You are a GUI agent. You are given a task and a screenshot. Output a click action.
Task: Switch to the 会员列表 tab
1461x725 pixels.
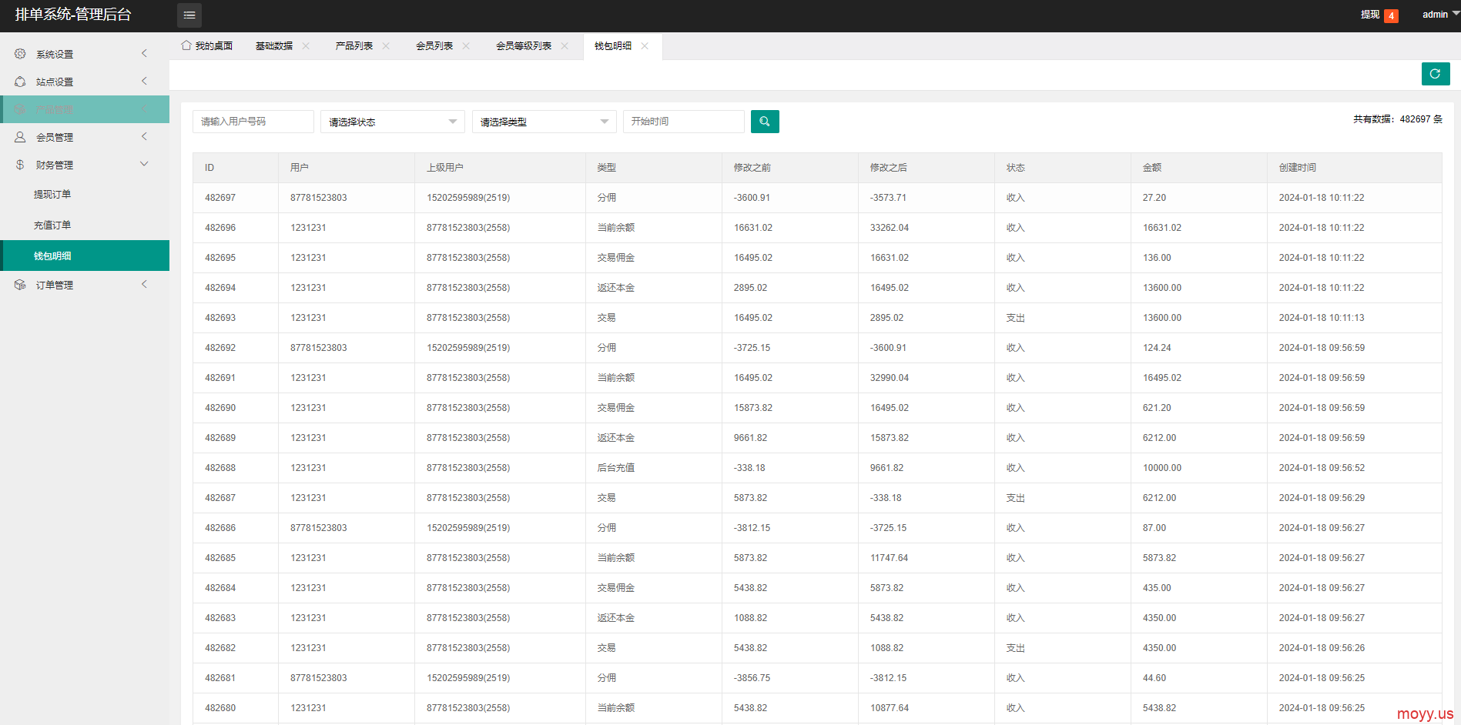[x=434, y=46]
